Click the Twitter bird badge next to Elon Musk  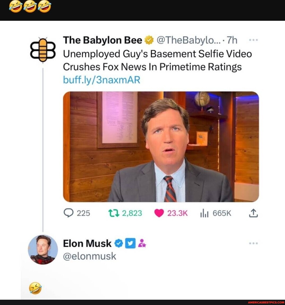[x=130, y=243]
